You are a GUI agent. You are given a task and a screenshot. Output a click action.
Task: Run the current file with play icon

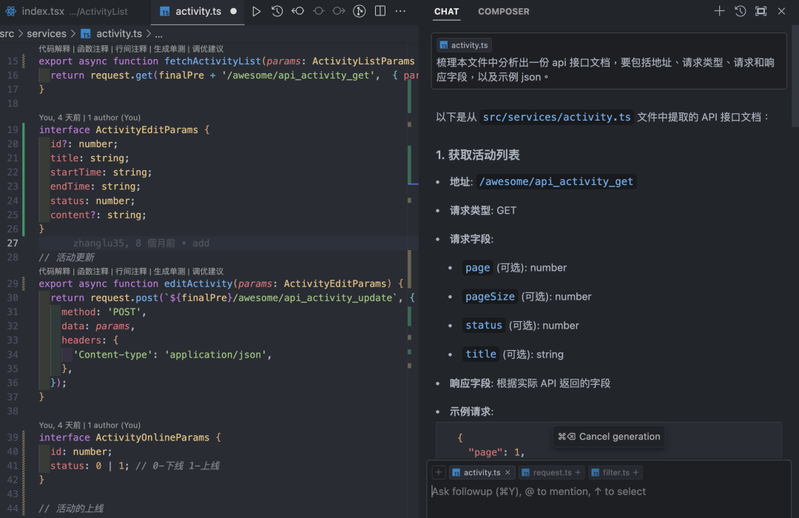(256, 11)
